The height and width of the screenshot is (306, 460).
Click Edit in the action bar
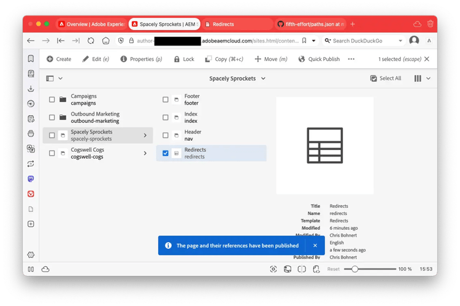[96, 59]
